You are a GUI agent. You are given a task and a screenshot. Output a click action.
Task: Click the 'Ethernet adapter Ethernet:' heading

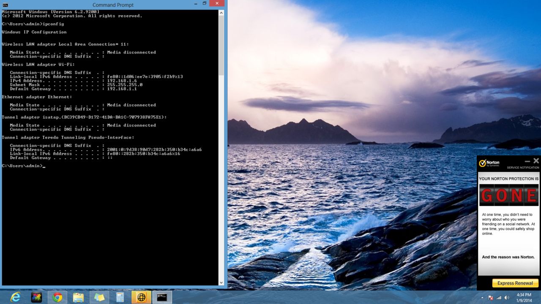[x=37, y=97]
